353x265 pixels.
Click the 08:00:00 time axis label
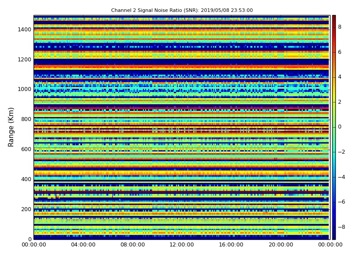pyautogui.click(x=133, y=245)
